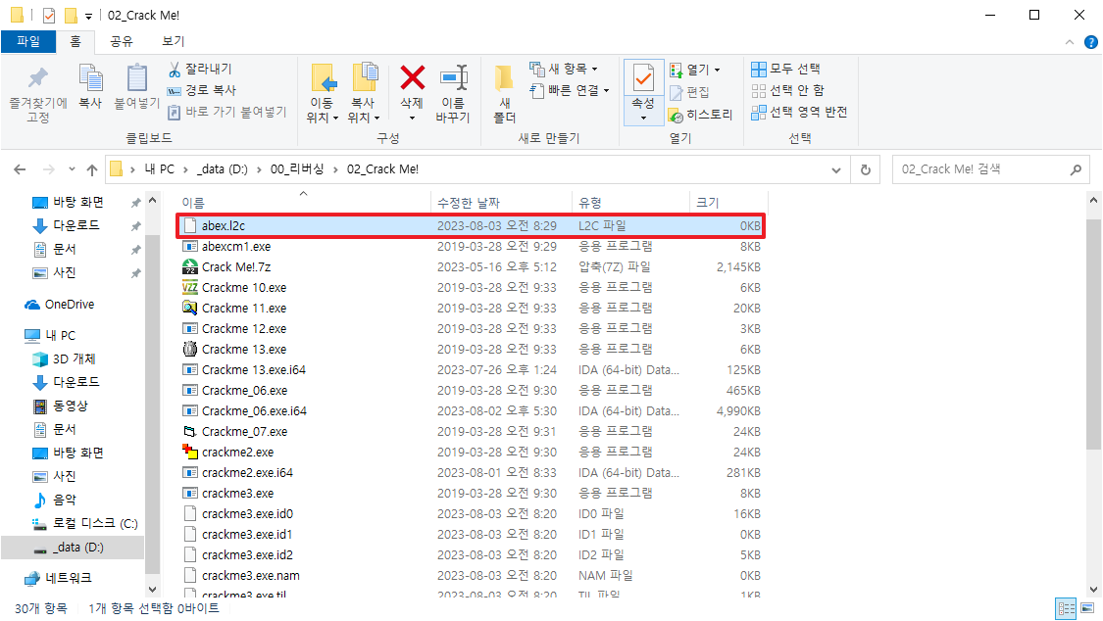Click the Help question mark icon

pos(1090,42)
